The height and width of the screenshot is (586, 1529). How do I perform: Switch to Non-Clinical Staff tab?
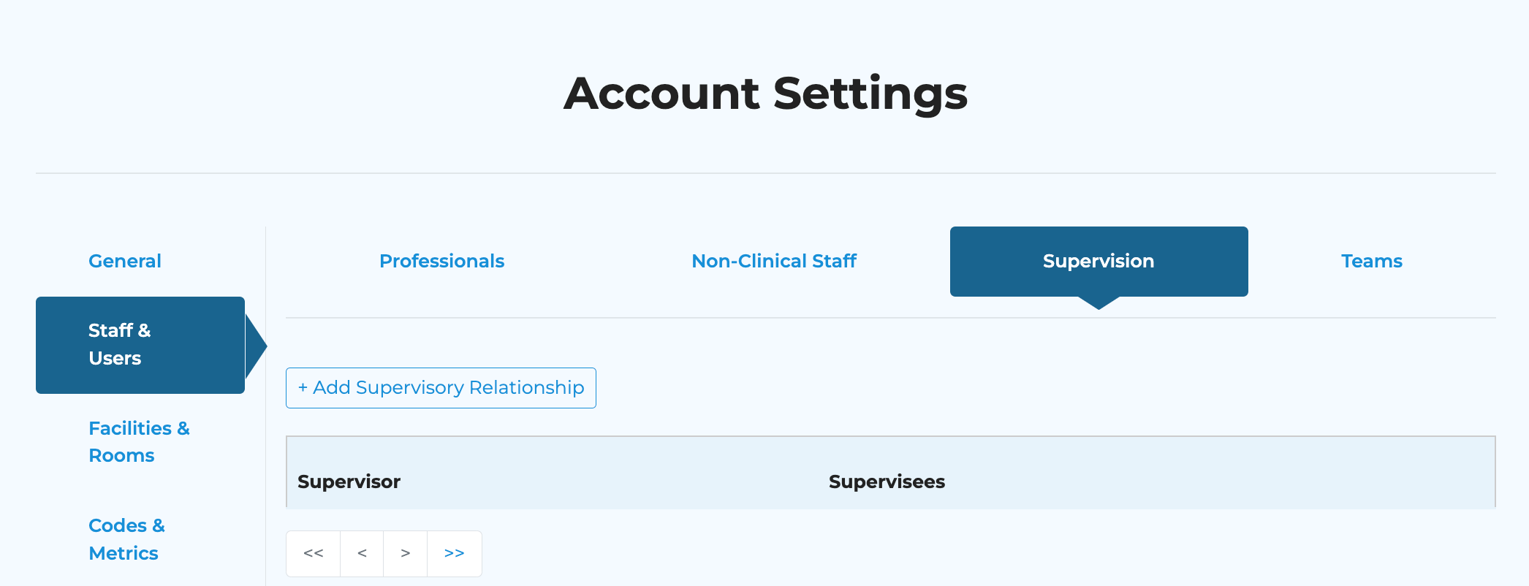pos(774,261)
